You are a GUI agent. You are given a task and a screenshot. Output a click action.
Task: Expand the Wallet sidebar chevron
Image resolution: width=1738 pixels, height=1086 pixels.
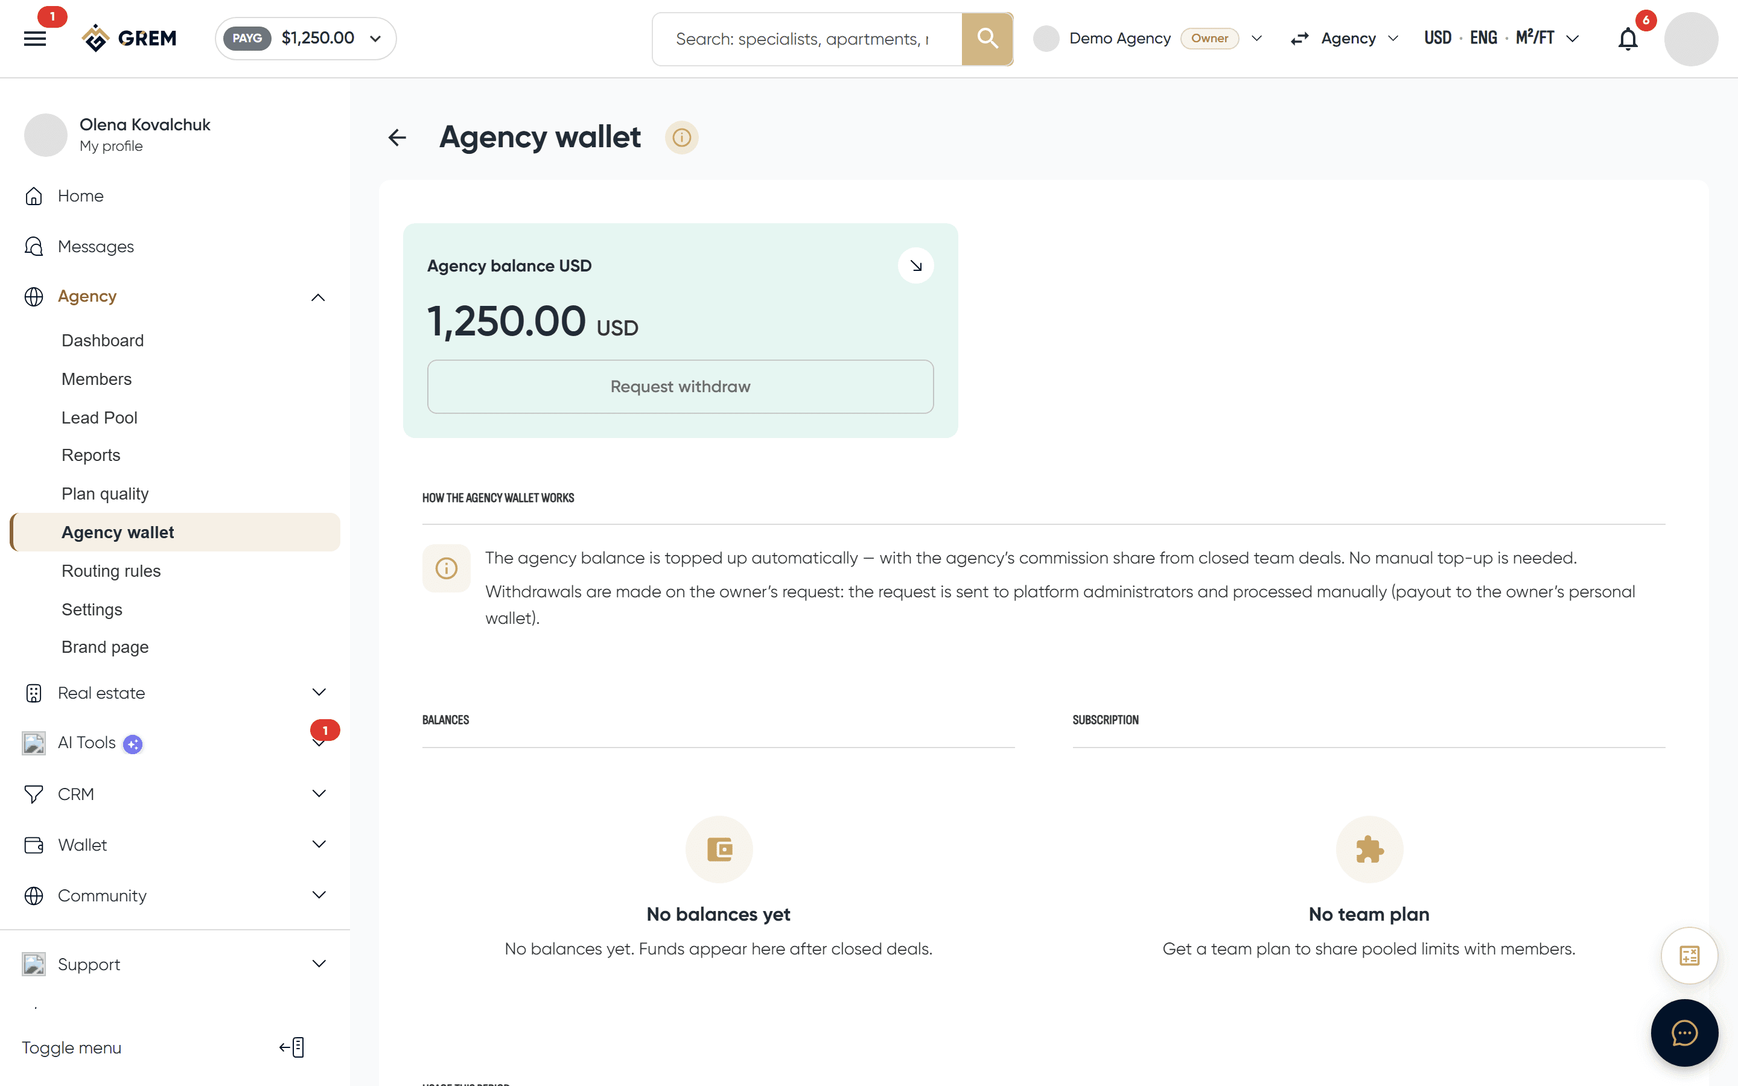coord(319,844)
